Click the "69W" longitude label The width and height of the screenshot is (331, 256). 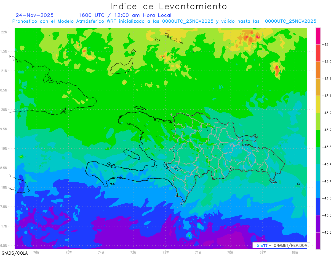click(262, 252)
